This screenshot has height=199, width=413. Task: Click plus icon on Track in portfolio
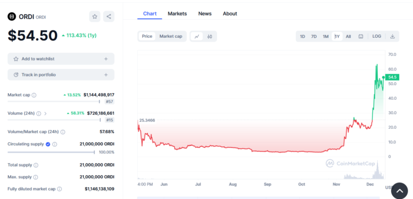click(106, 75)
